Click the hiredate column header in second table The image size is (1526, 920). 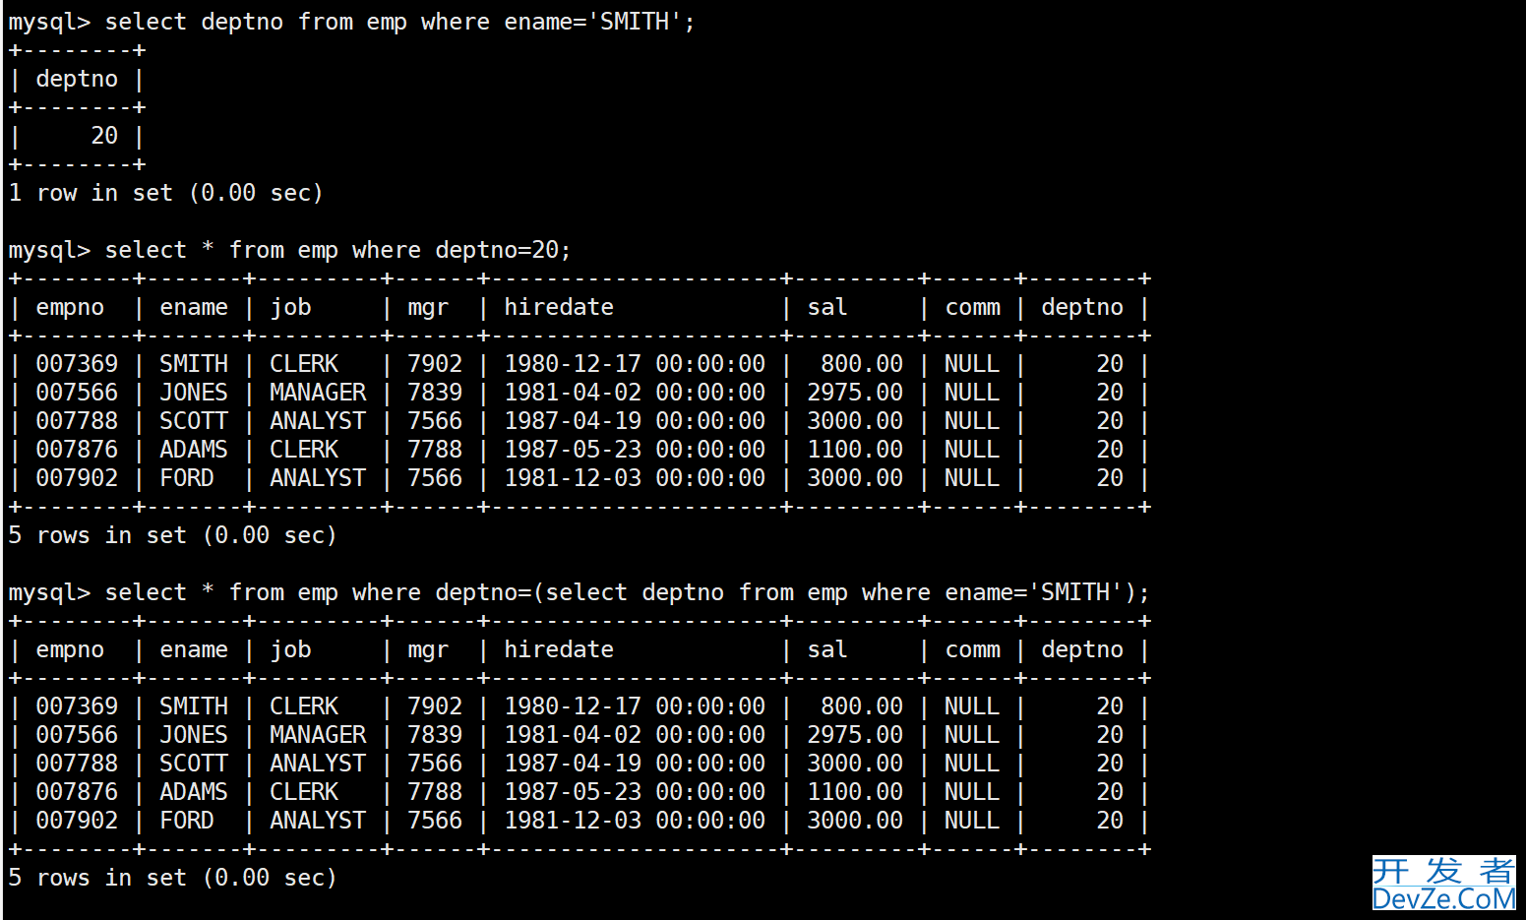[559, 307]
